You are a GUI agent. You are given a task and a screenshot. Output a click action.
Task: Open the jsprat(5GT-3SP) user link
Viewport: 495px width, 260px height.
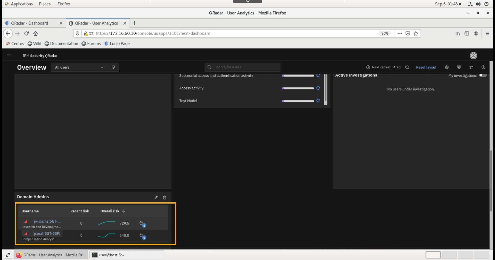coord(47,233)
